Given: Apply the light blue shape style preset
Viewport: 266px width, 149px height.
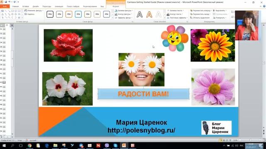Looking at the screenshot, I should point(78,14).
